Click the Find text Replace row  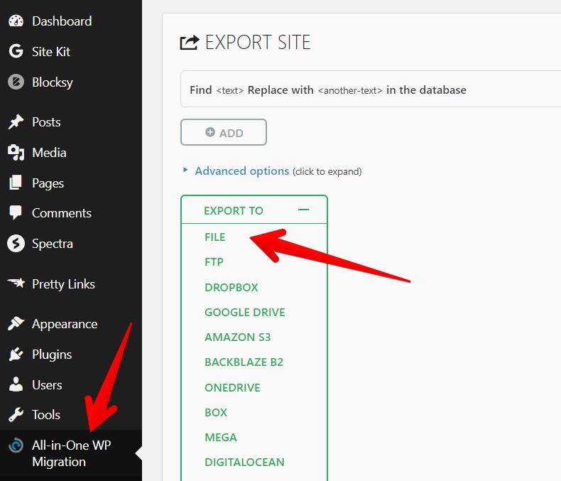point(371,89)
